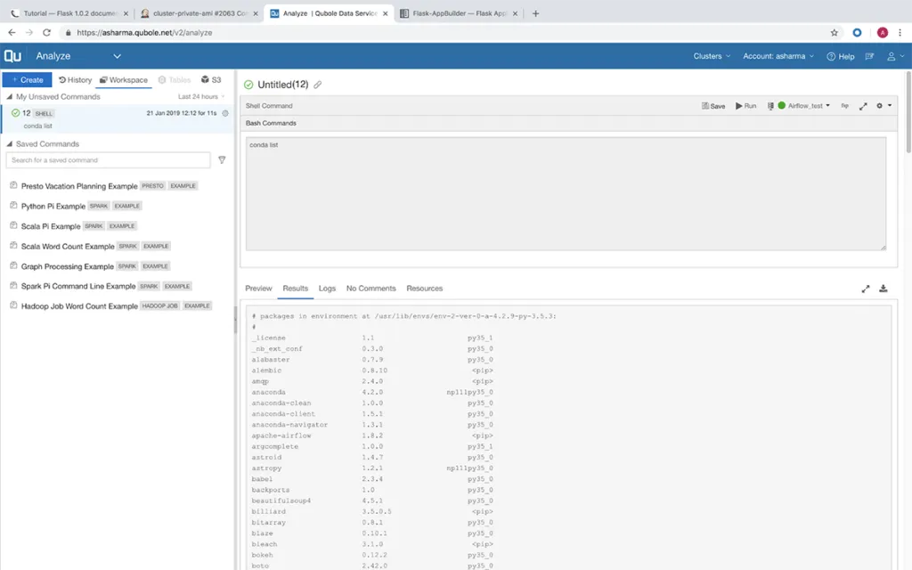Switch to the S3 tab

tap(211, 79)
